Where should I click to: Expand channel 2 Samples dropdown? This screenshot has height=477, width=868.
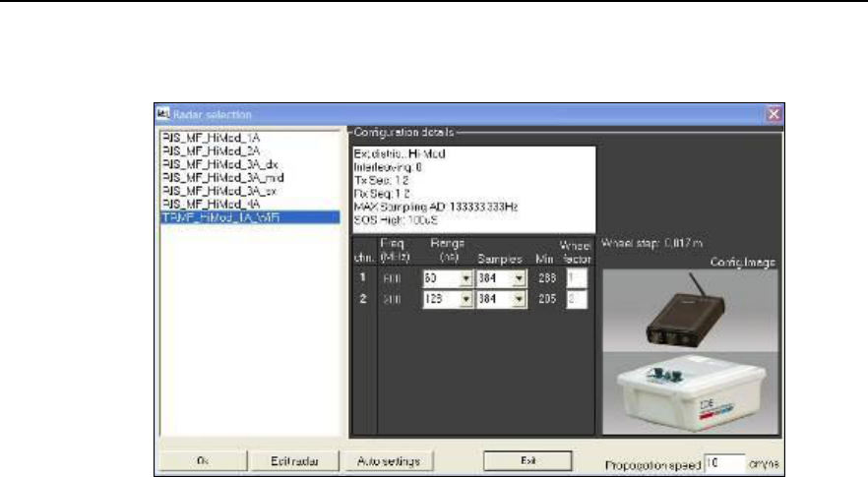(x=519, y=299)
